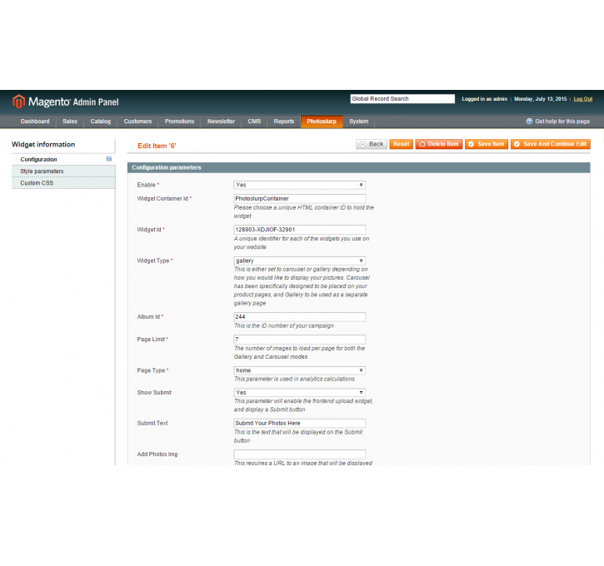Click the Magento logo icon
The height and width of the screenshot is (566, 604).
click(x=18, y=102)
